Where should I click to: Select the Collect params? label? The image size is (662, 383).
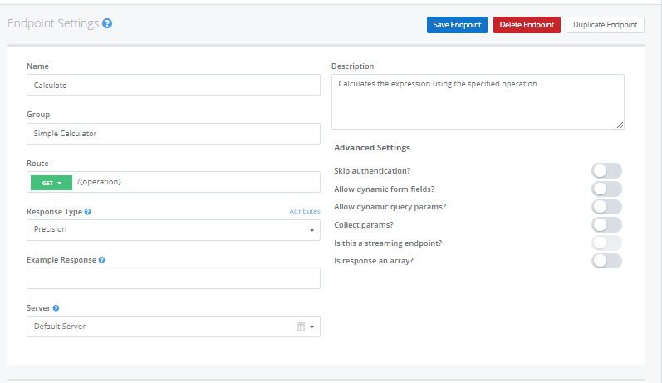[x=364, y=225]
